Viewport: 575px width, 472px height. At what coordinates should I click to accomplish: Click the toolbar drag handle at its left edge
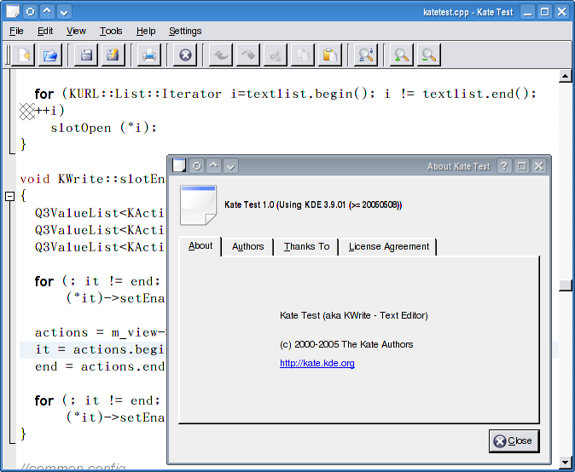(8, 55)
